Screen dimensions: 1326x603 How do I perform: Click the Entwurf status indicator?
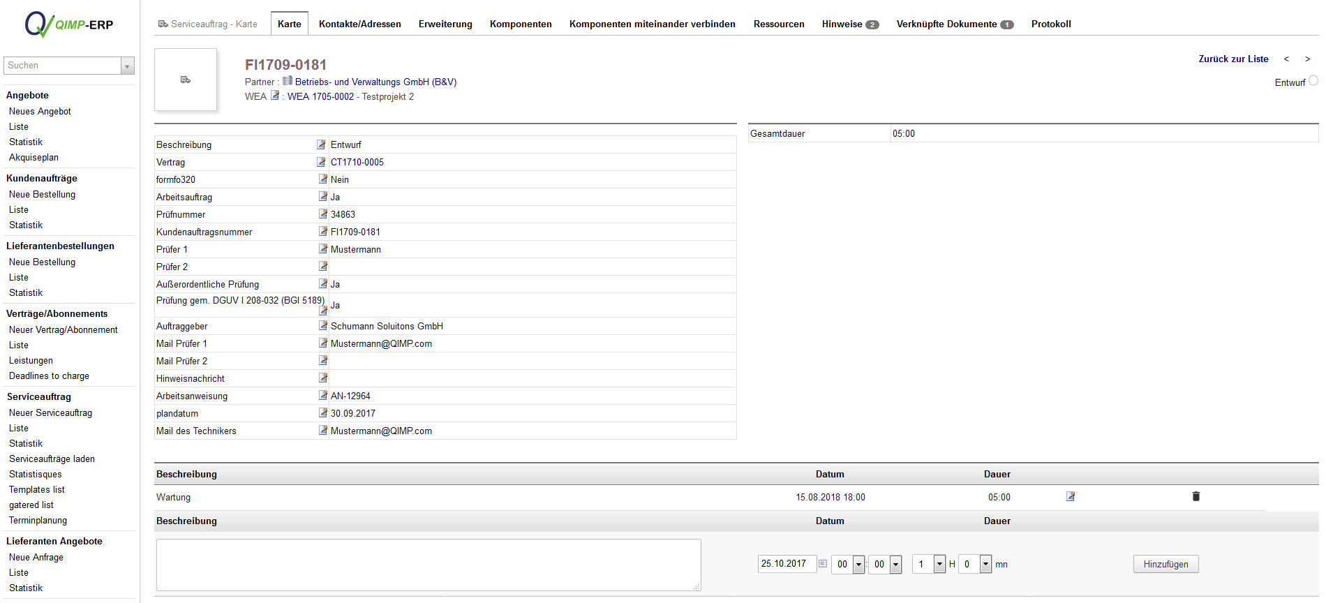coord(1313,81)
